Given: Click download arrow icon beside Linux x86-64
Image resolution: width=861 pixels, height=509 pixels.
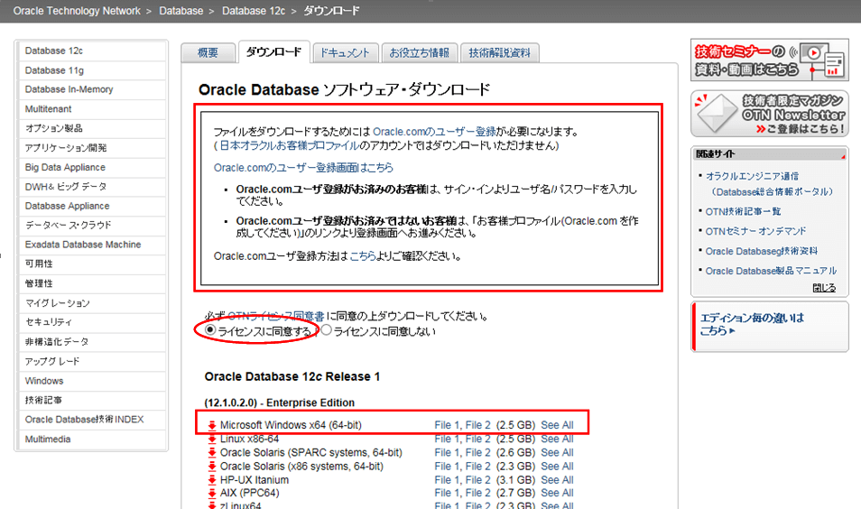Looking at the screenshot, I should tap(212, 439).
